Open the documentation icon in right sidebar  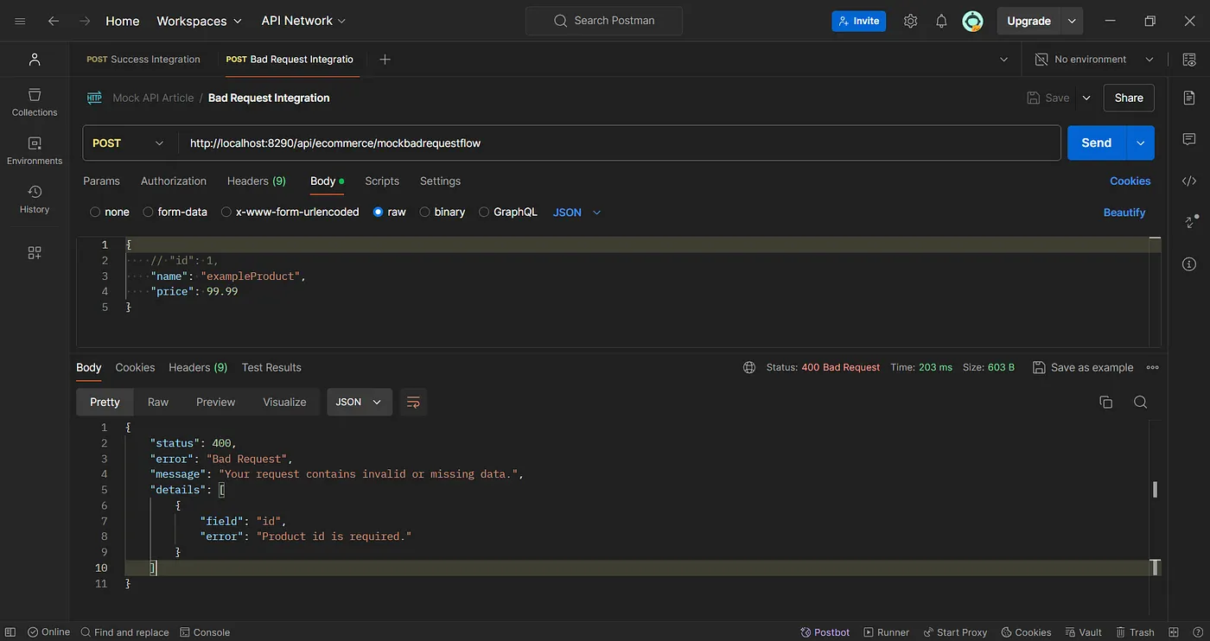pyautogui.click(x=1189, y=98)
